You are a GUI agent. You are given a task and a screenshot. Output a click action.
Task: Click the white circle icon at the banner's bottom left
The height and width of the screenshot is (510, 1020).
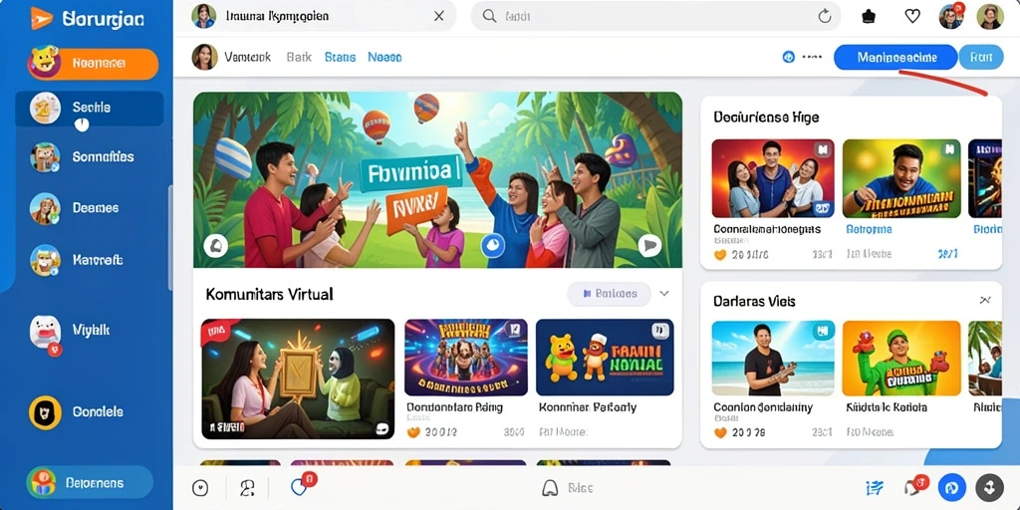pyautogui.click(x=215, y=245)
